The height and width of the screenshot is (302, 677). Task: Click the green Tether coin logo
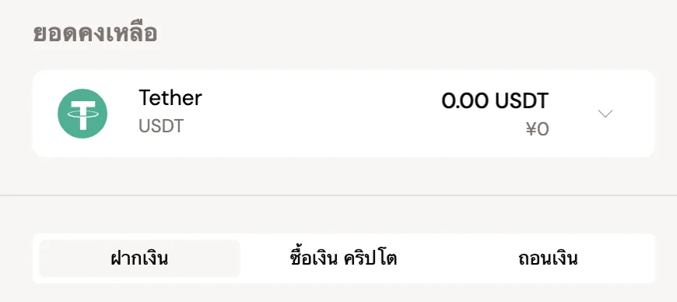pyautogui.click(x=82, y=114)
